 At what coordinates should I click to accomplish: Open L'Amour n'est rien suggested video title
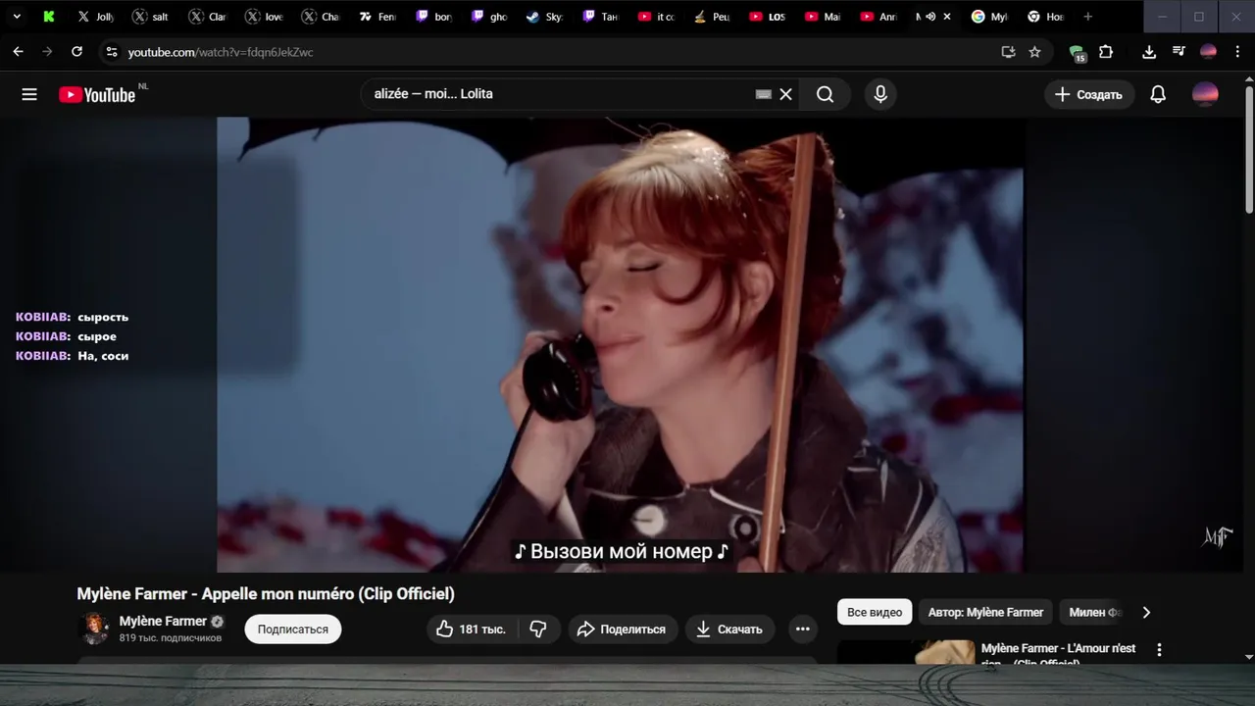[x=1059, y=654]
